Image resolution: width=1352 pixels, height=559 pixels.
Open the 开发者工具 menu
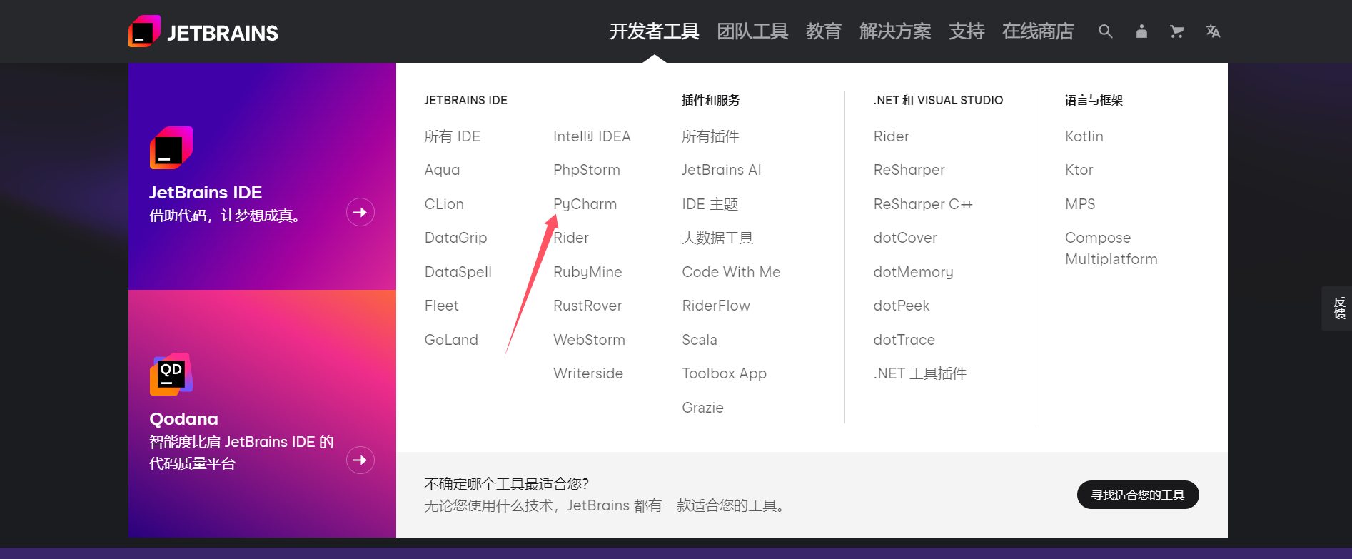(654, 31)
